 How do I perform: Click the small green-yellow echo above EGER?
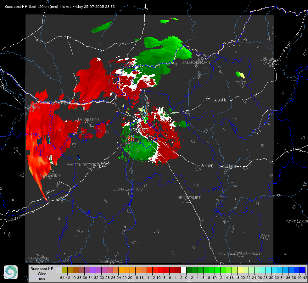coord(240,75)
